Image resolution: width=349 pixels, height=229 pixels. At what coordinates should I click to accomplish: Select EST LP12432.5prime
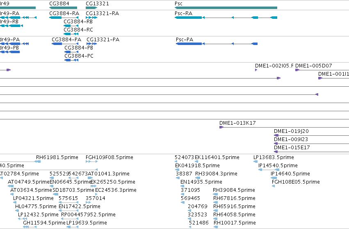(x=38, y=215)
